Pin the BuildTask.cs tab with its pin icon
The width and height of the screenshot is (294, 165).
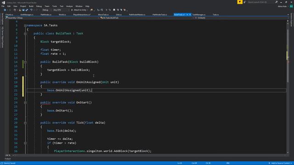pos(187,15)
